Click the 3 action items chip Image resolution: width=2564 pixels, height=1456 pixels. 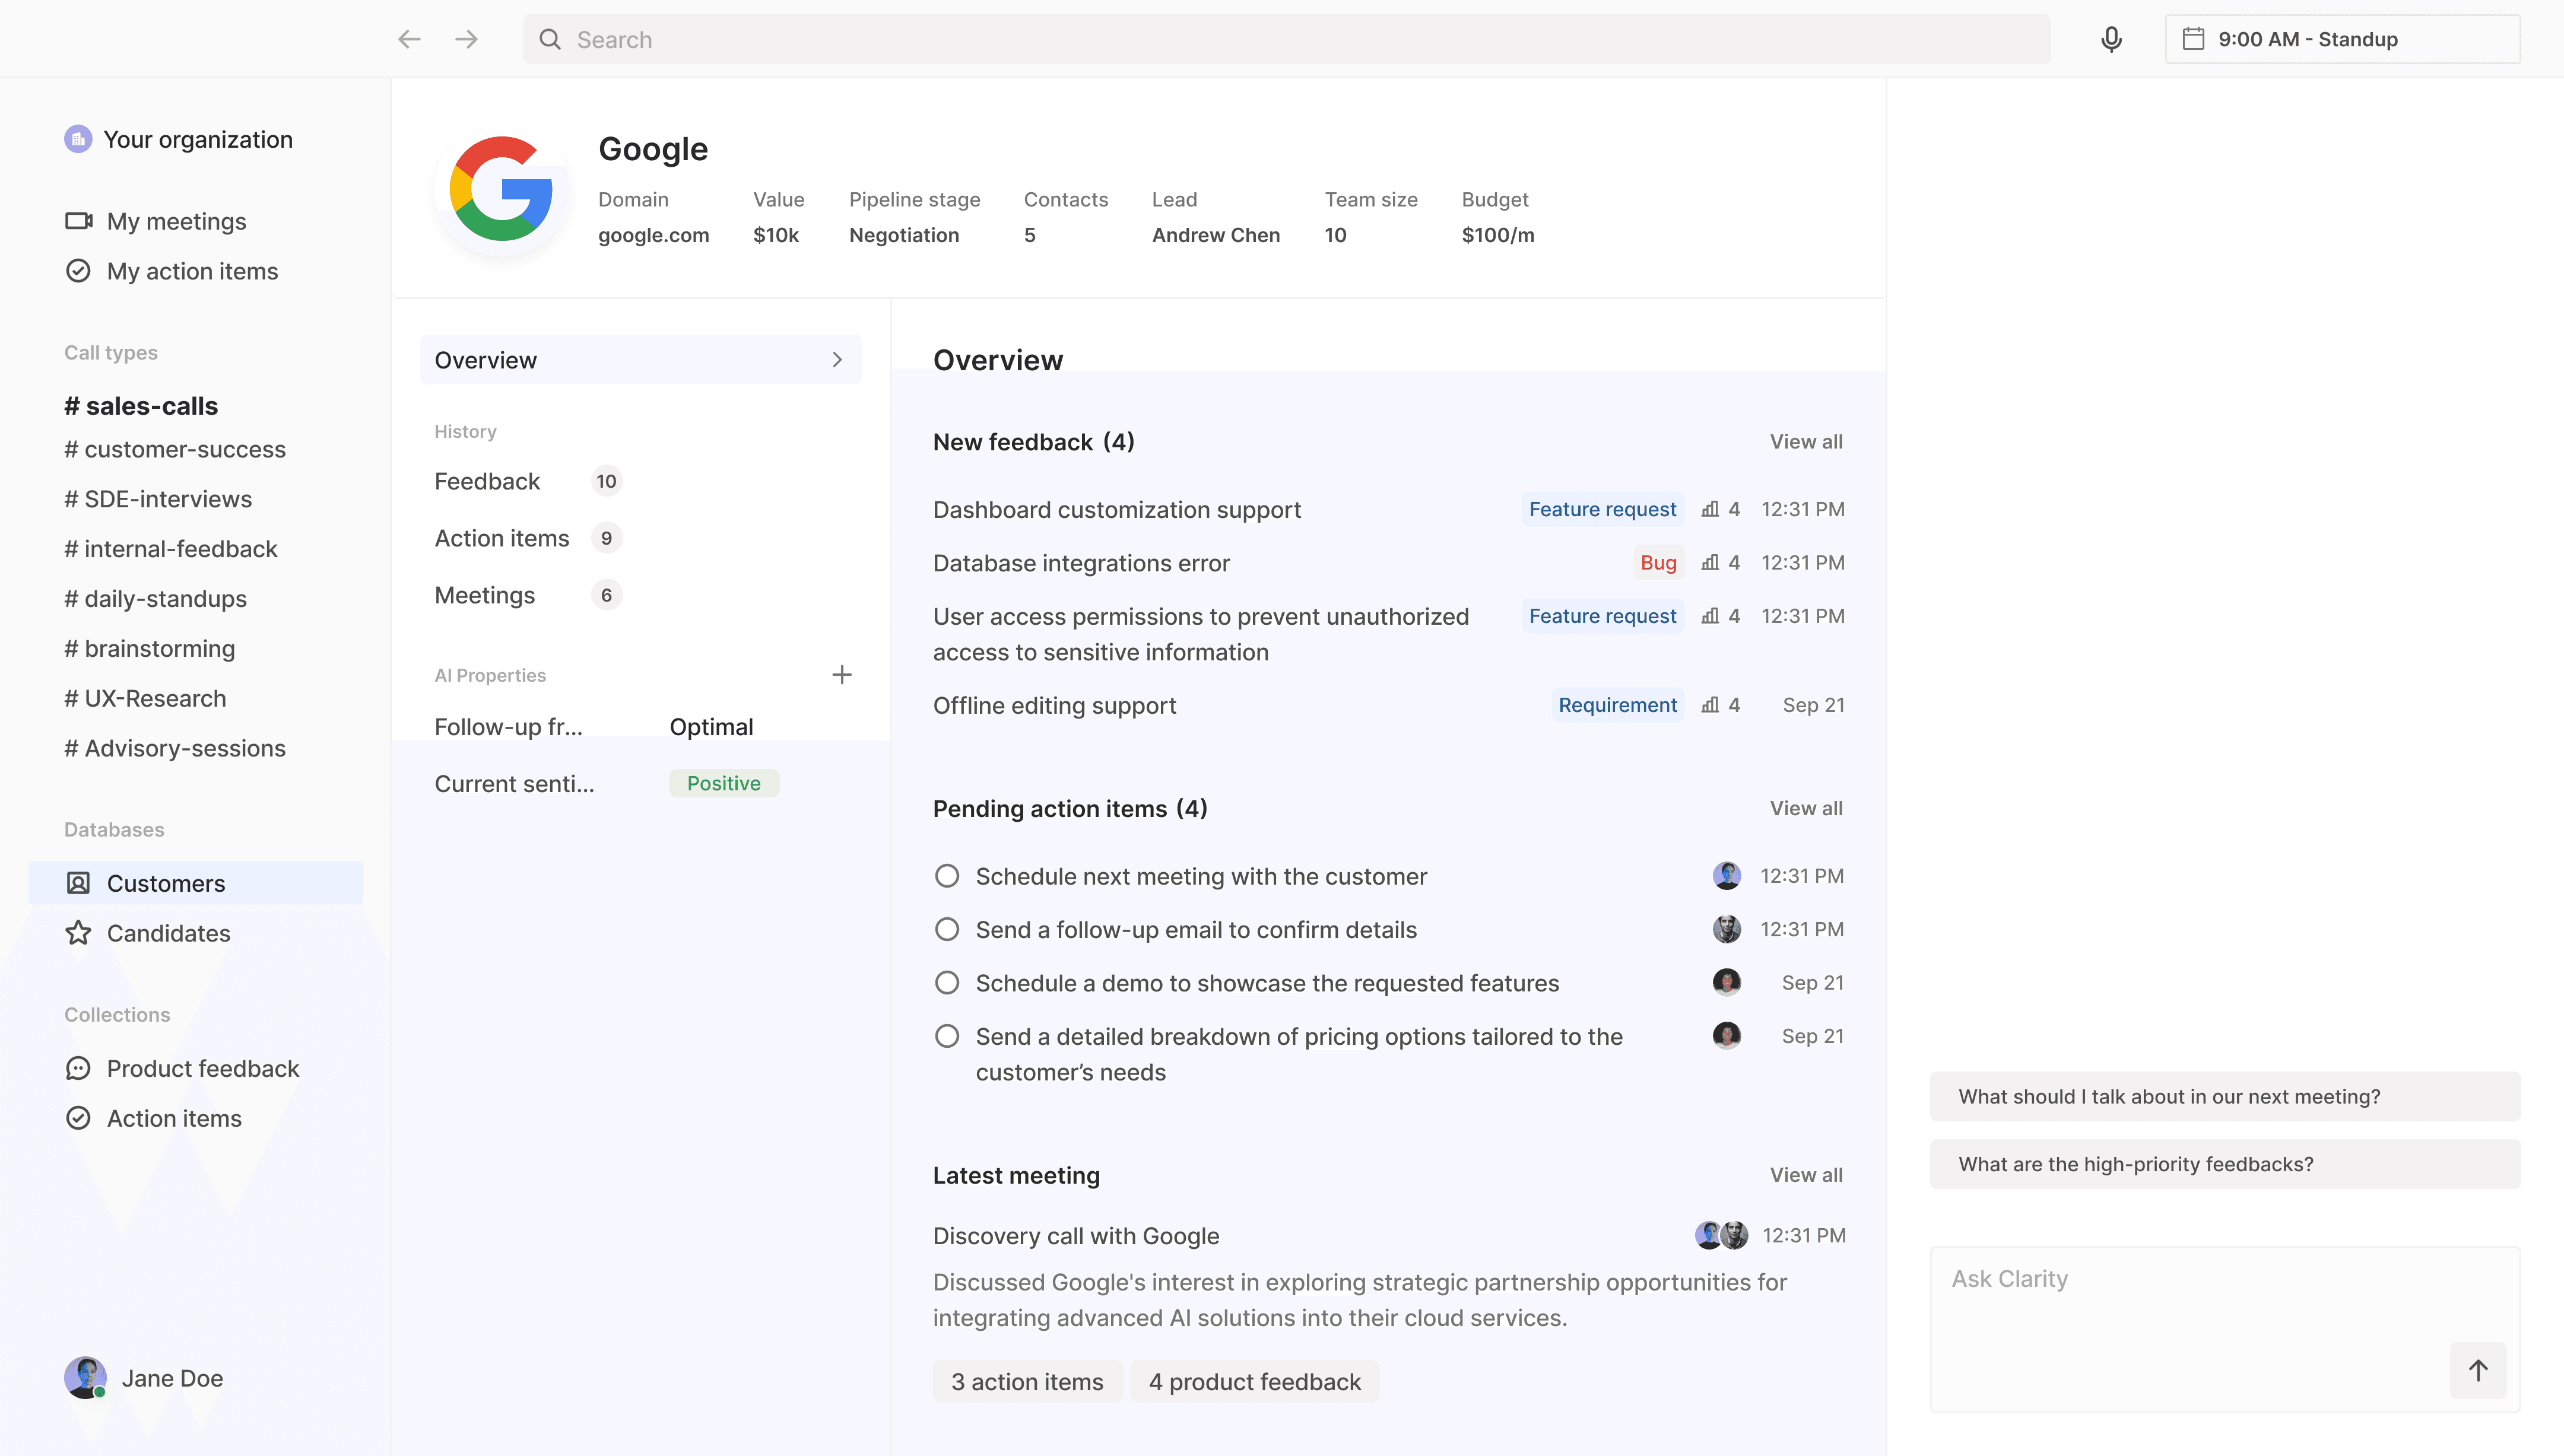click(x=1027, y=1381)
